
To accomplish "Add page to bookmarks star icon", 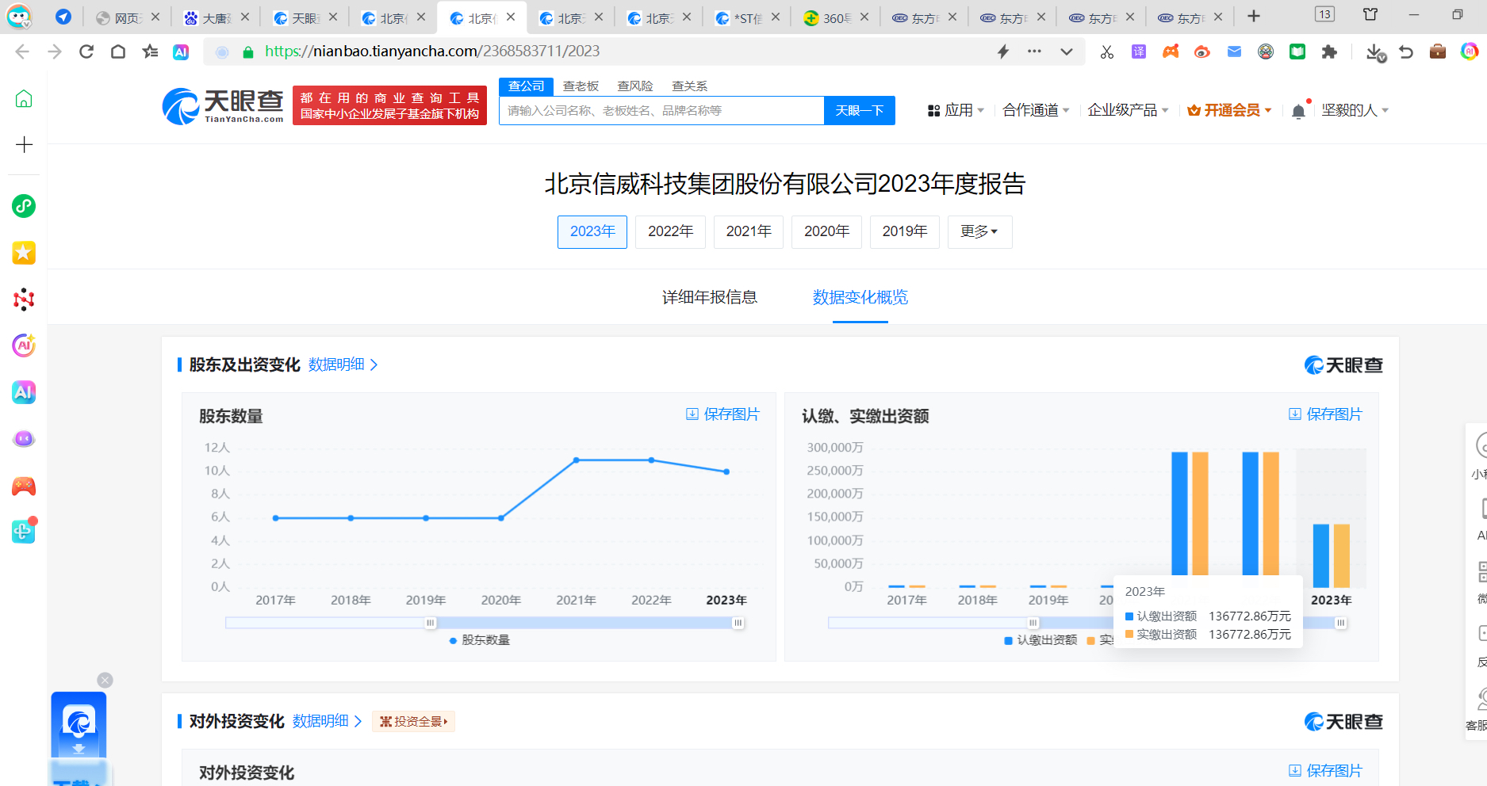I will 150,52.
